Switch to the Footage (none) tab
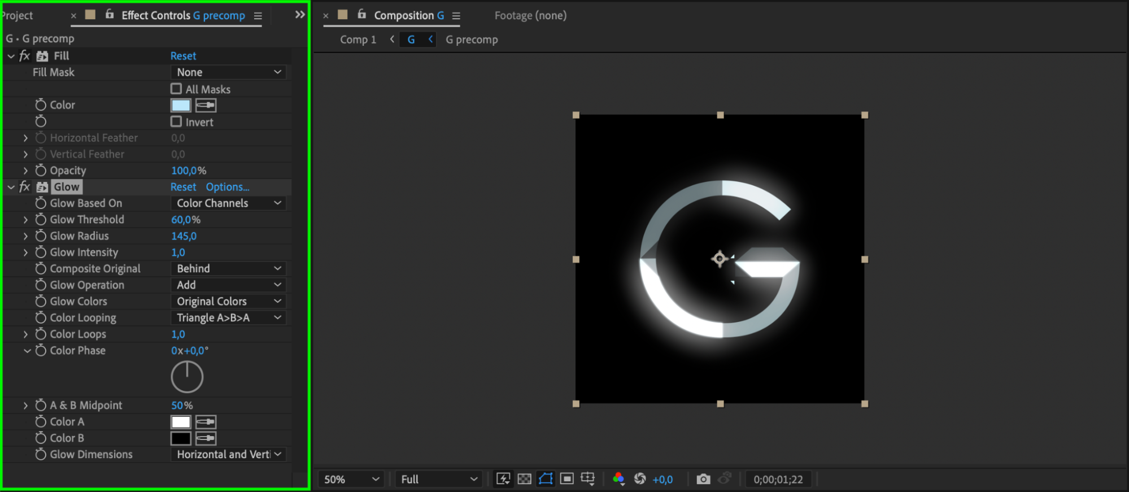This screenshot has height=492, width=1129. pos(530,15)
